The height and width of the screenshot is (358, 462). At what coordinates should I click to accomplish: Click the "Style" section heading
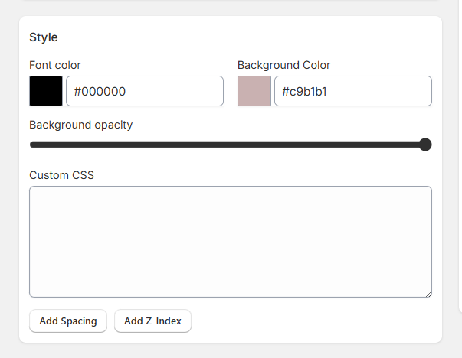tap(44, 37)
